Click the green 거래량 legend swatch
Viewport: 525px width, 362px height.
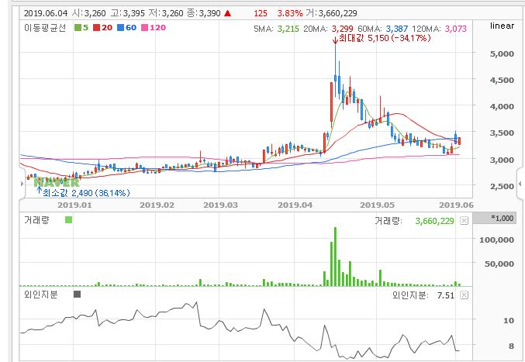coord(69,220)
